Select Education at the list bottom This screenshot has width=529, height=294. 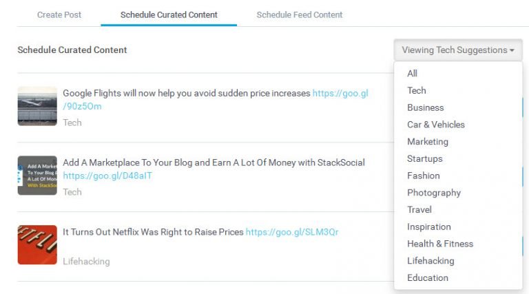[x=427, y=277]
